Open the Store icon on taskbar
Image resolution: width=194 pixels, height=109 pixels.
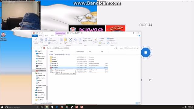coord(52,107)
